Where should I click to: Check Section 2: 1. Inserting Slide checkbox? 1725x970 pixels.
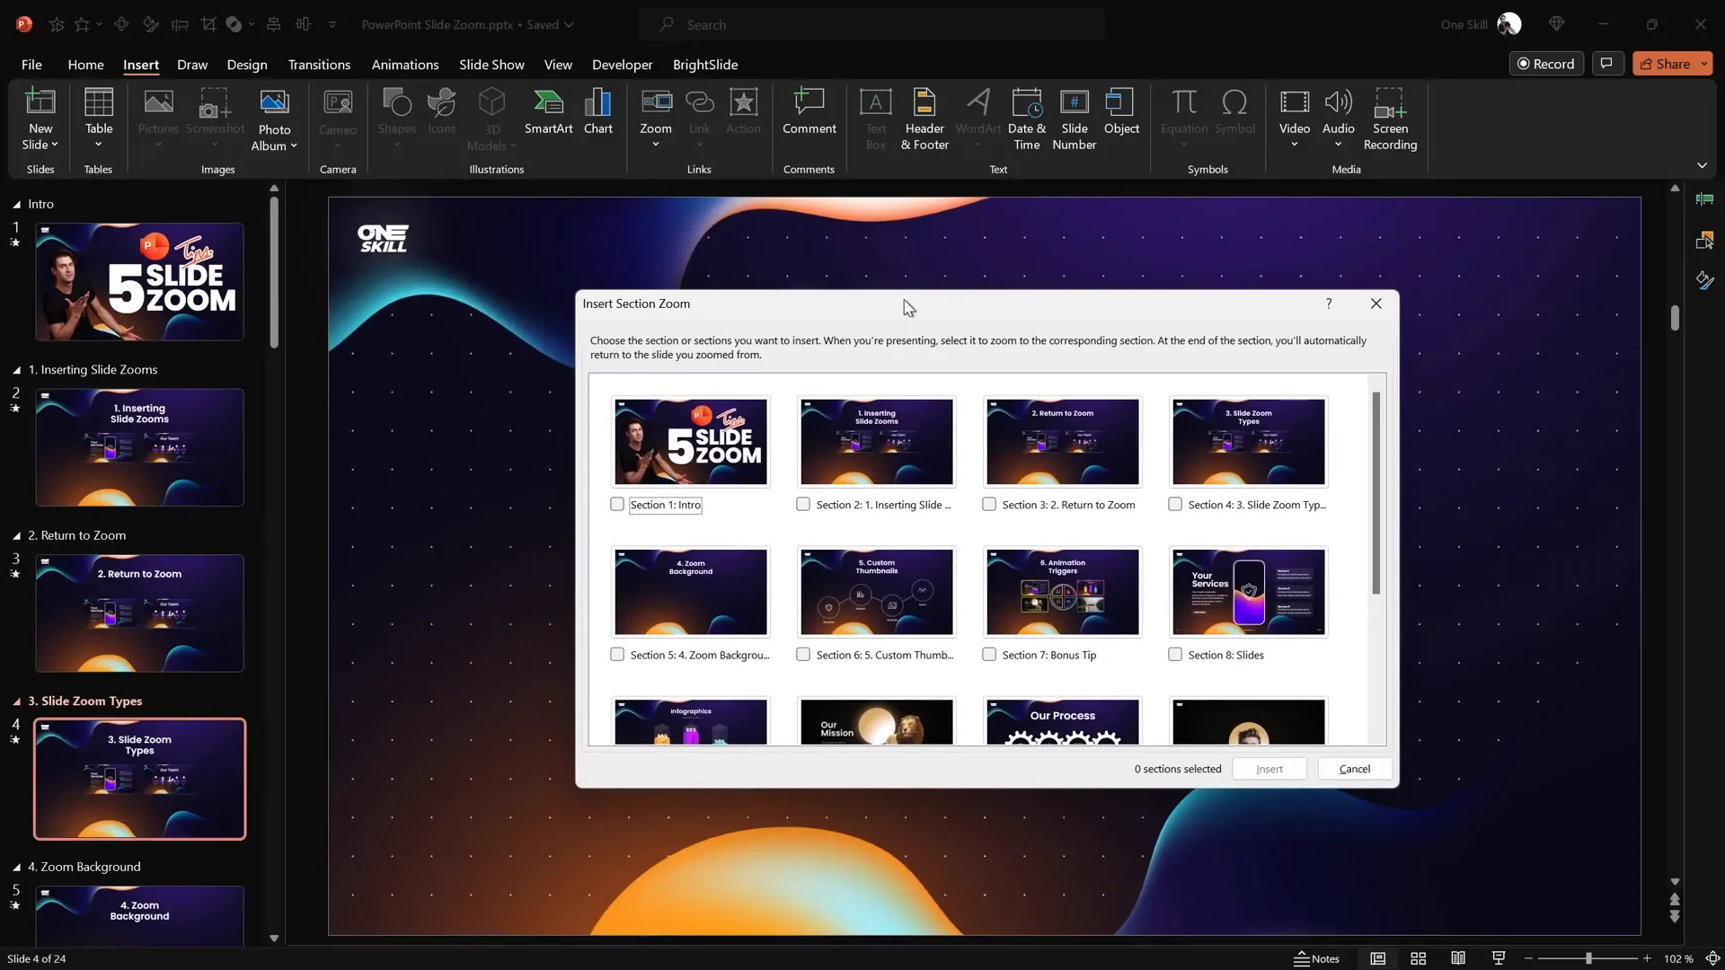(x=803, y=505)
